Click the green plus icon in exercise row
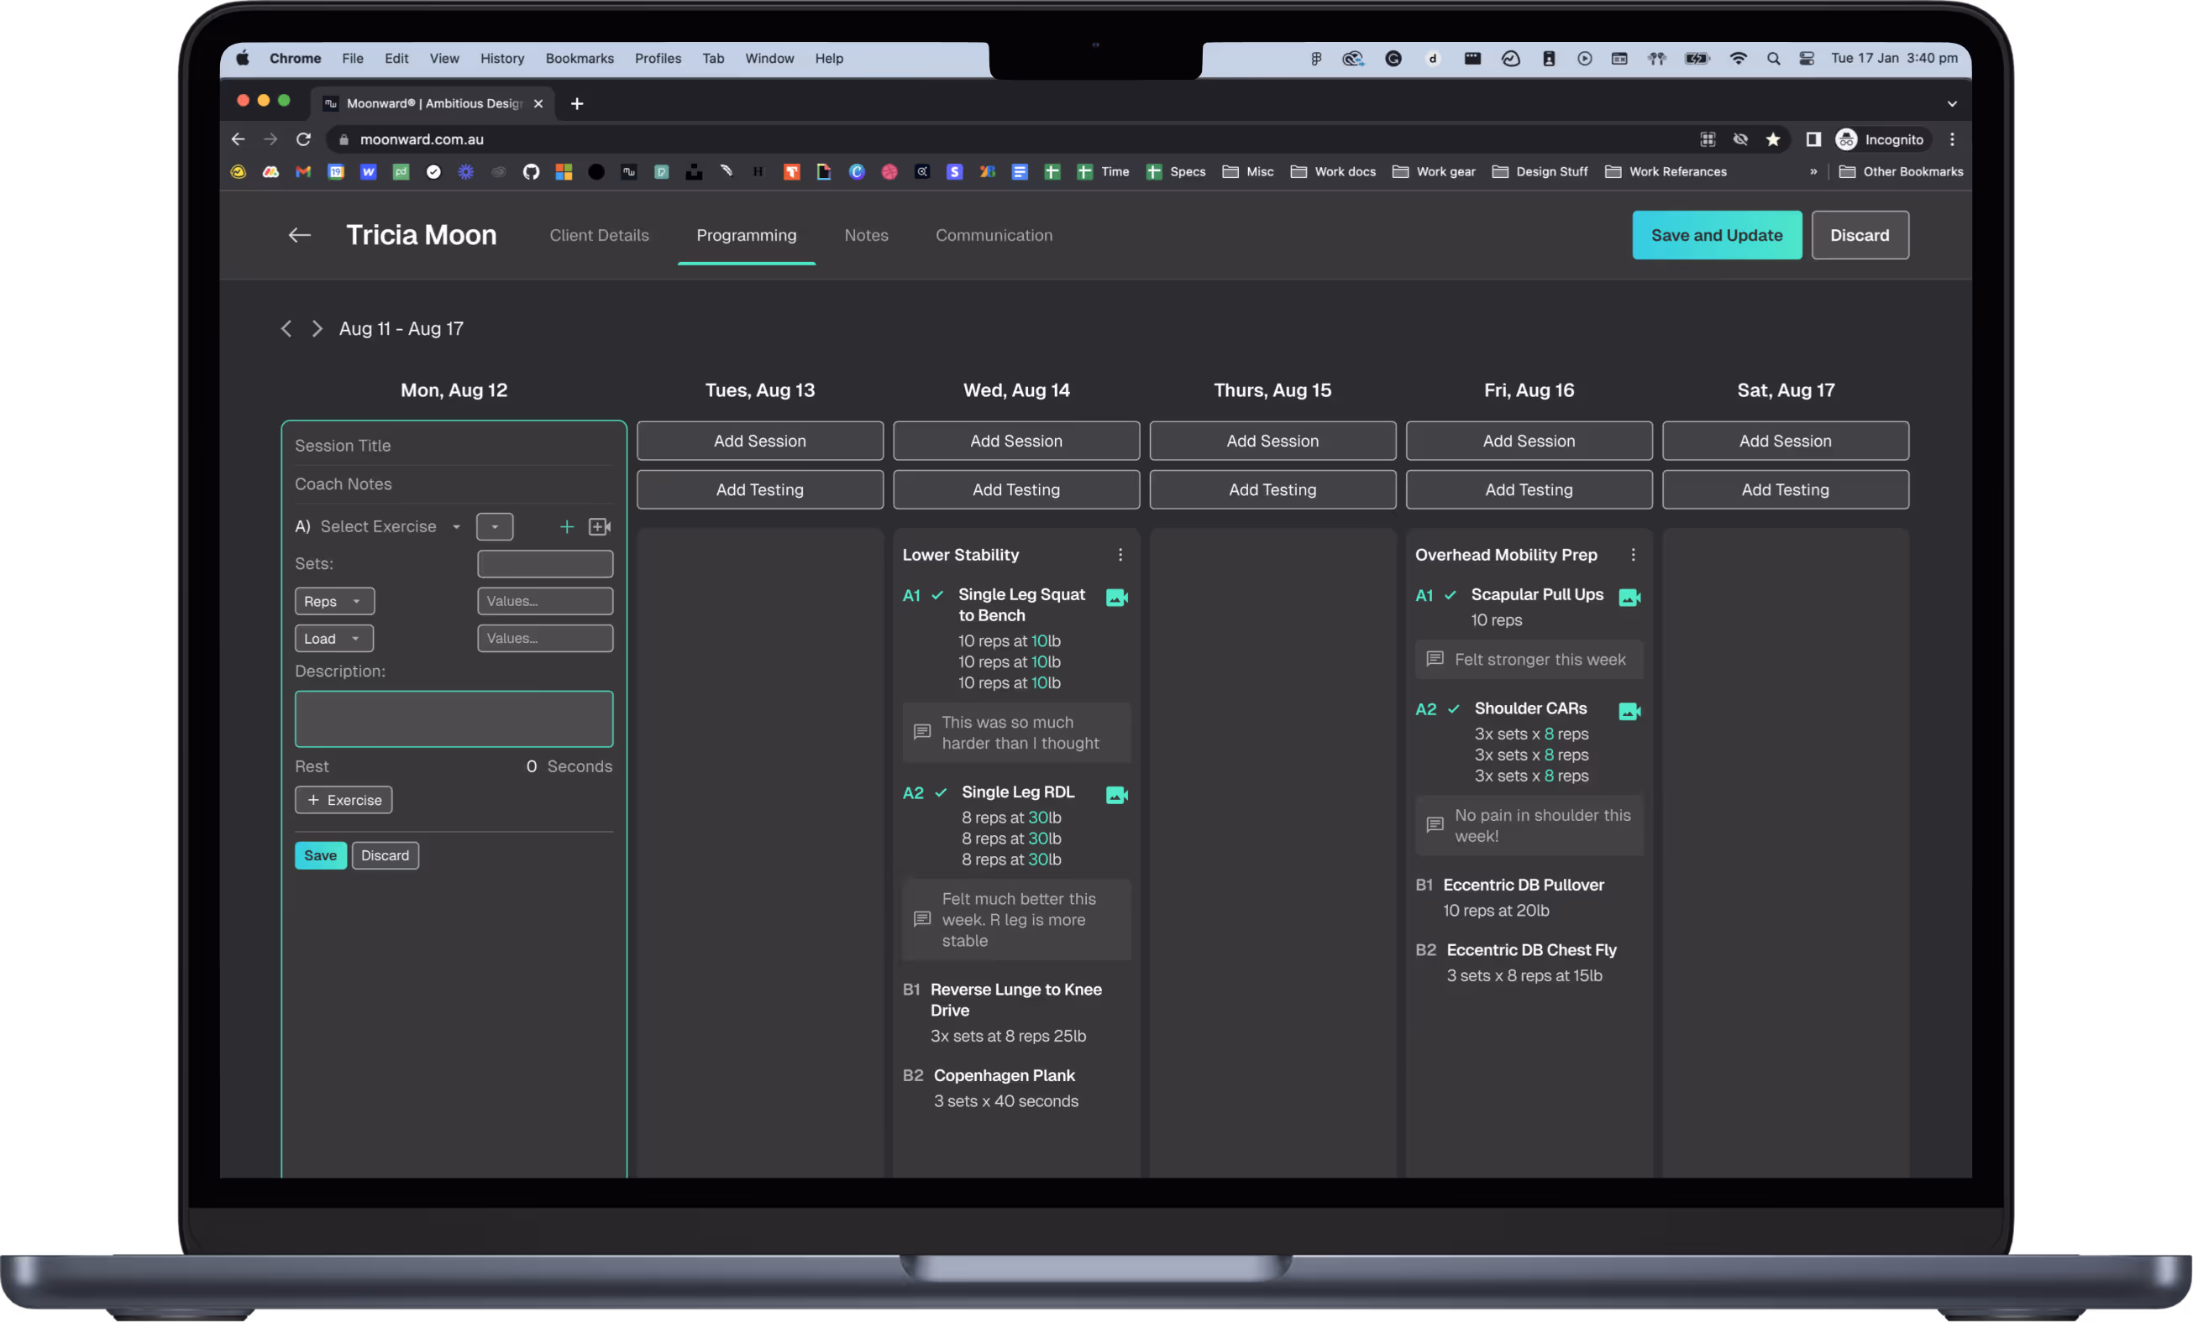 pos(566,526)
